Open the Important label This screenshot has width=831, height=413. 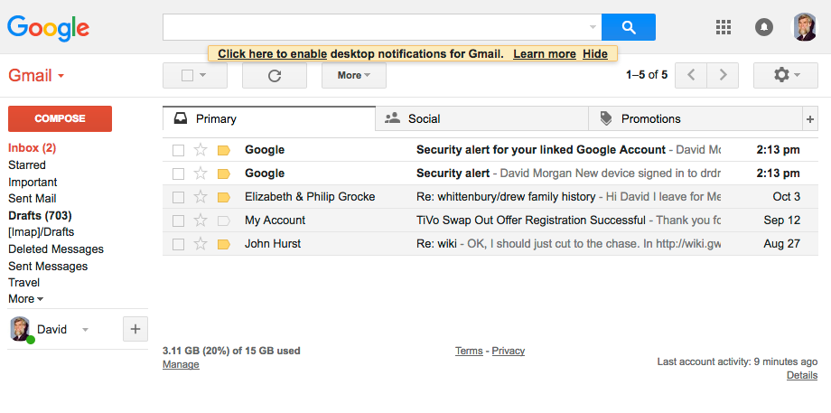33,183
